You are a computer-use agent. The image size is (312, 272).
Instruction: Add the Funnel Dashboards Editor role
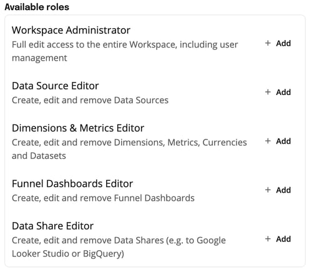pyautogui.click(x=278, y=190)
